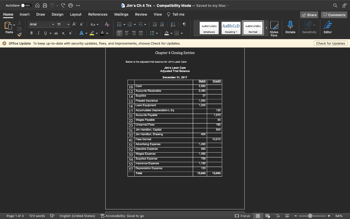Expand numbered list options arrow
Image resolution: width=350 pixels, height=219 pixels.
coord(135,24)
